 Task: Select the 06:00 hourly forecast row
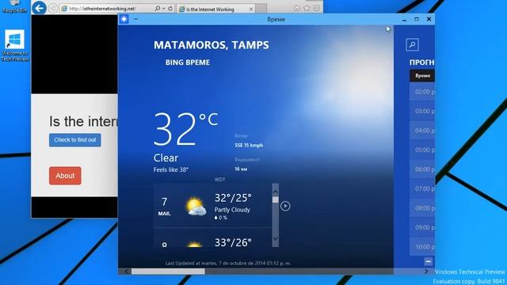tap(422, 169)
